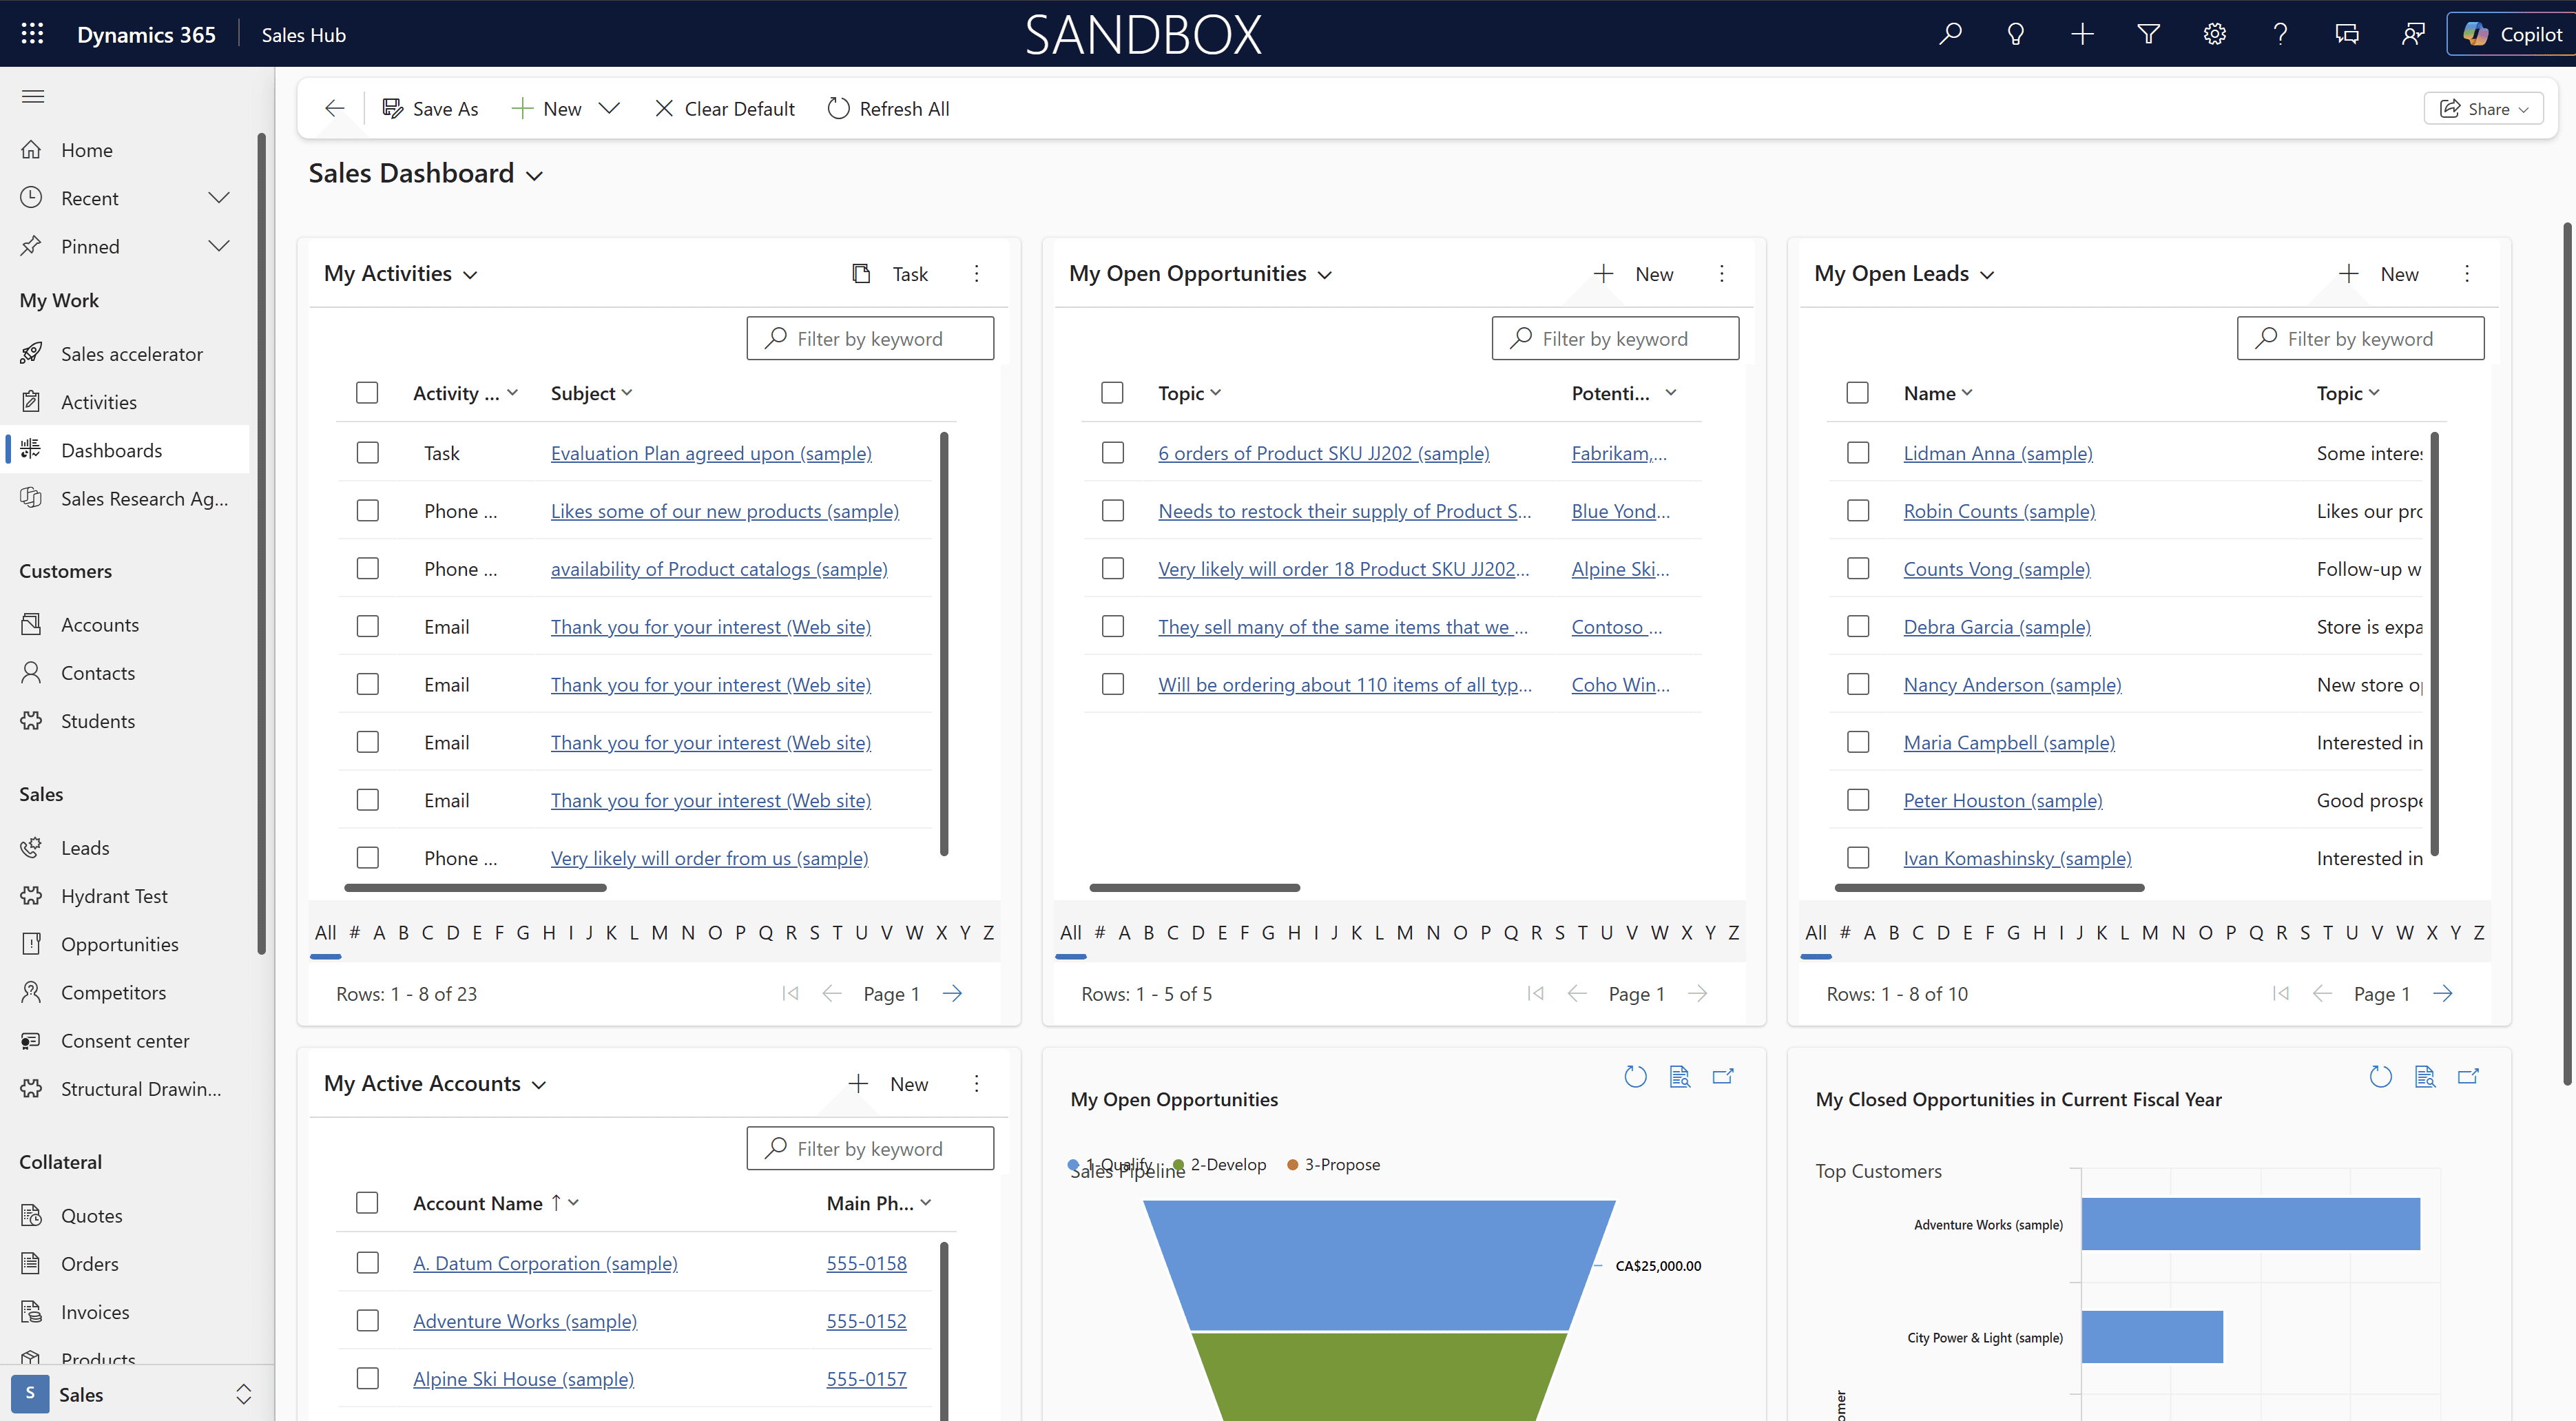
Task: Open the settings gear icon
Action: 2215,34
